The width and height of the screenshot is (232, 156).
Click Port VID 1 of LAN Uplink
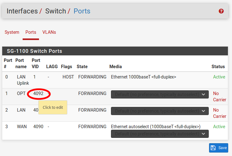click(x=35, y=77)
